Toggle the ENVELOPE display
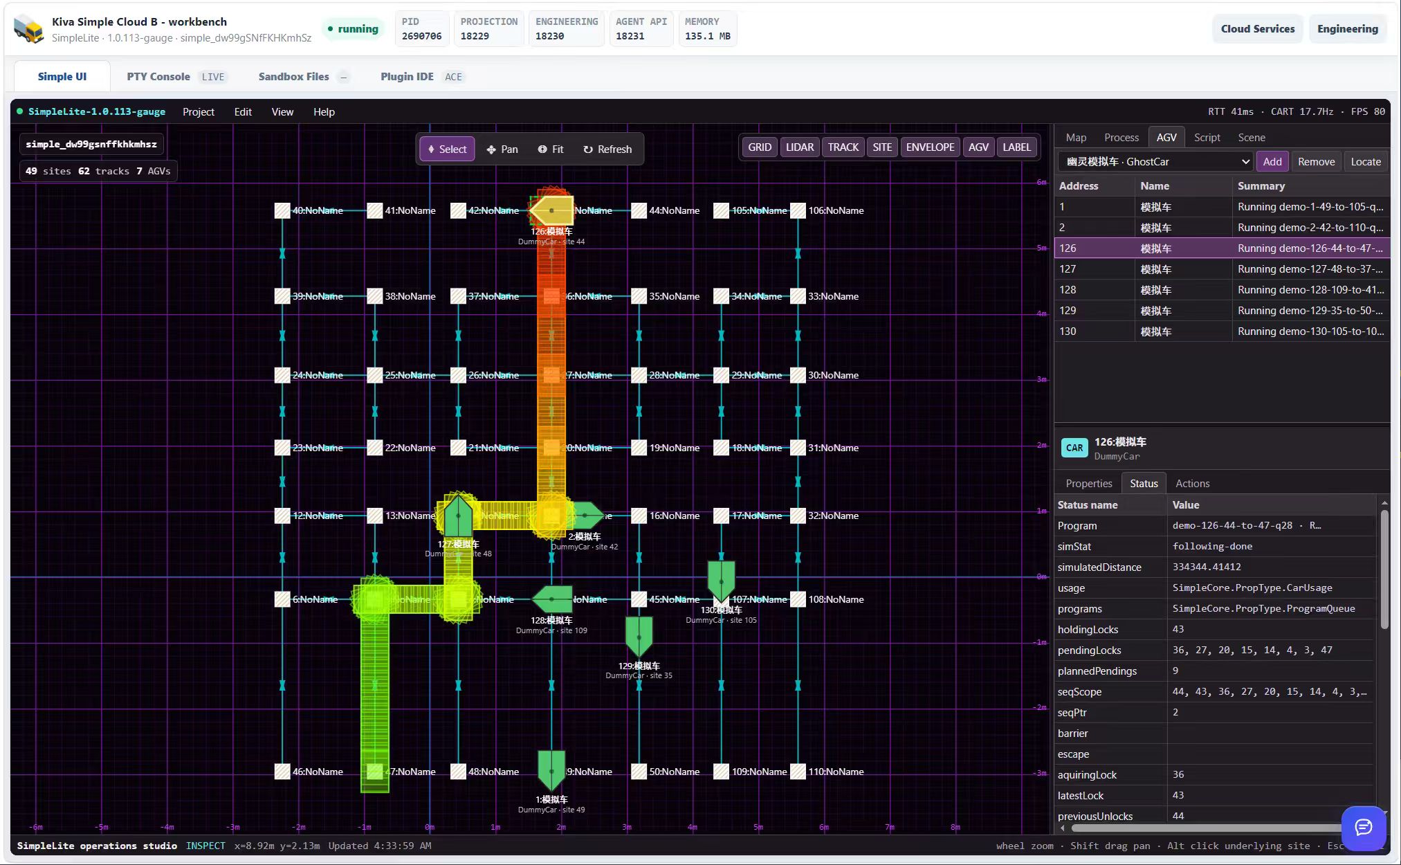 tap(930, 147)
